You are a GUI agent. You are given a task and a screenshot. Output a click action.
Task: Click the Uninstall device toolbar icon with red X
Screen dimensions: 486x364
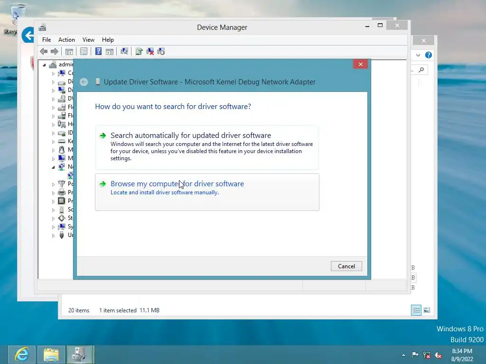point(150,51)
